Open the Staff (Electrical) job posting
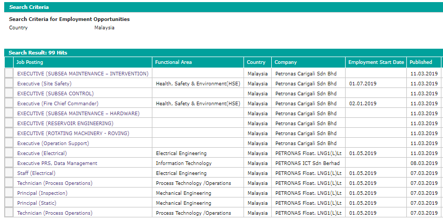 coord(38,173)
